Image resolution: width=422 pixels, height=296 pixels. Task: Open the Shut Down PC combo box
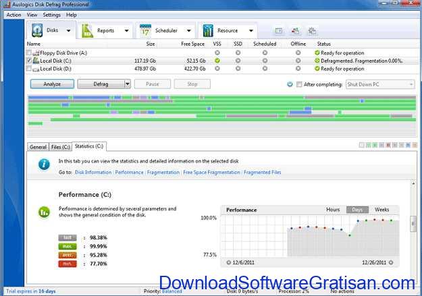(380, 84)
